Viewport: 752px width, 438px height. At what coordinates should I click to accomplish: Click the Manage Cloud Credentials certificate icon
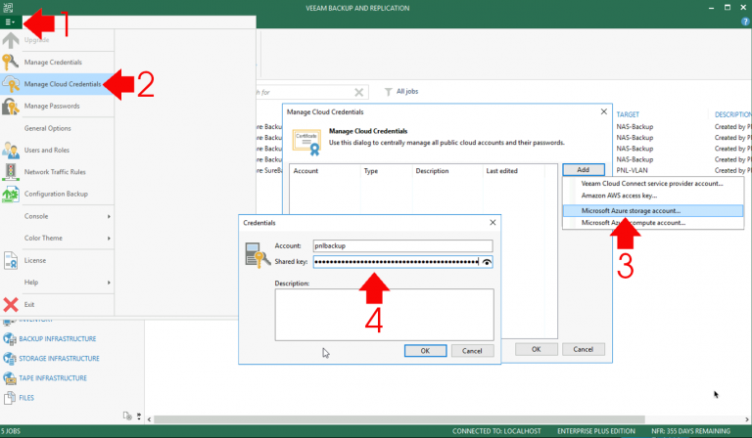click(306, 142)
